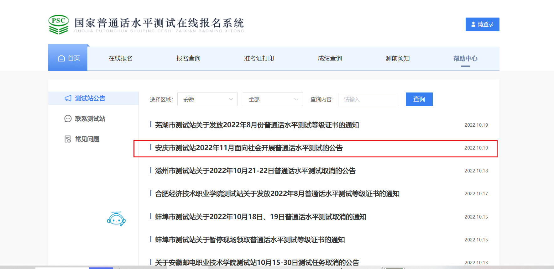Open 芜湖市测试站 certificate notice link

point(257,125)
